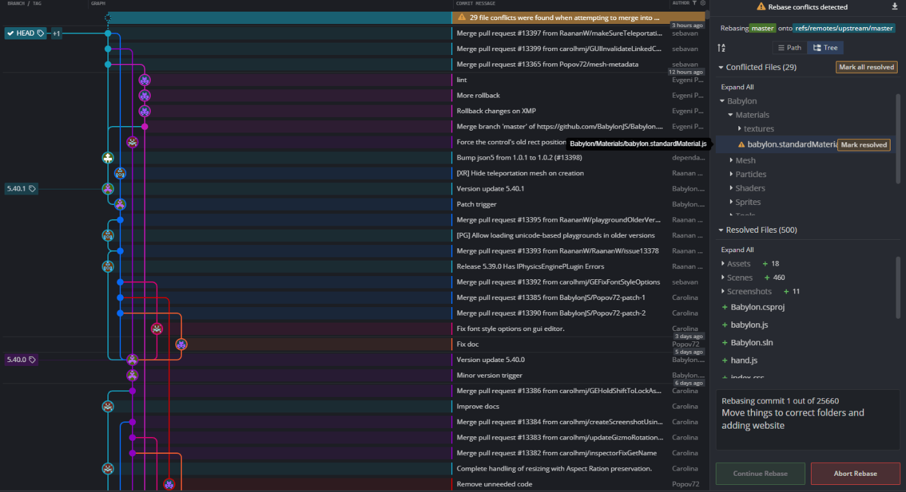This screenshot has width=906, height=492.
Task: Click the green master branch chip
Action: (762, 28)
